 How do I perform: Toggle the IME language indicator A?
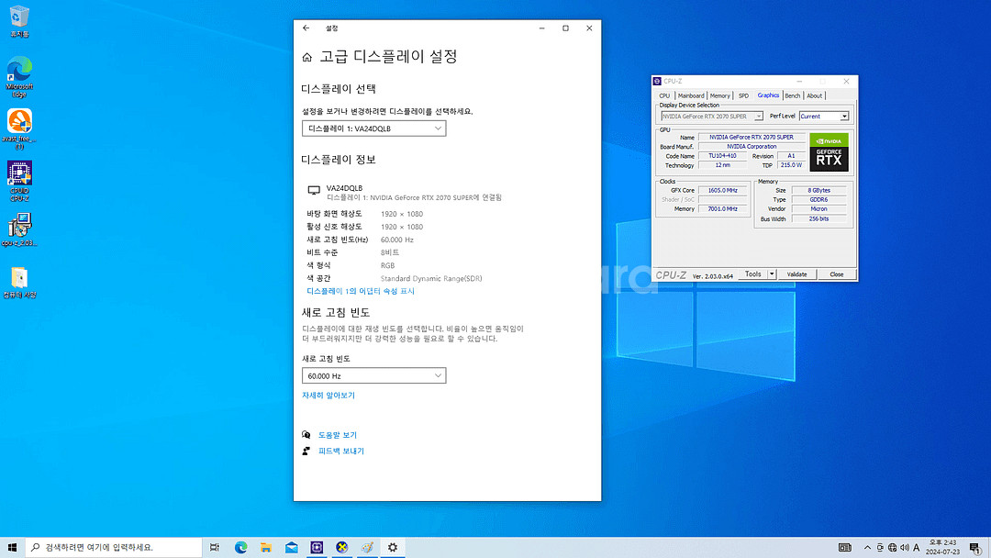point(917,547)
